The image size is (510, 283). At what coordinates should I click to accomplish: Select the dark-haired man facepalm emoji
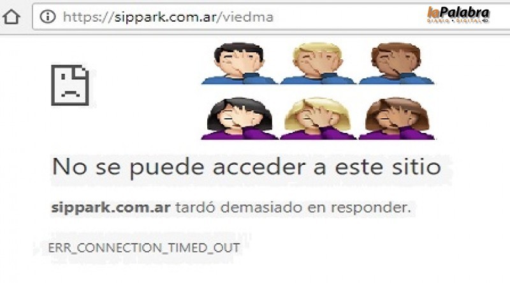[239, 64]
